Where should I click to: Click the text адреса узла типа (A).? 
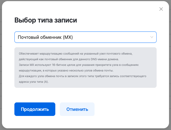point(34,82)
